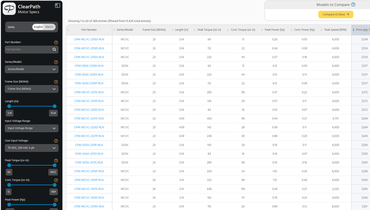
Task: Open the Series/Model dropdown
Action: click(31, 69)
